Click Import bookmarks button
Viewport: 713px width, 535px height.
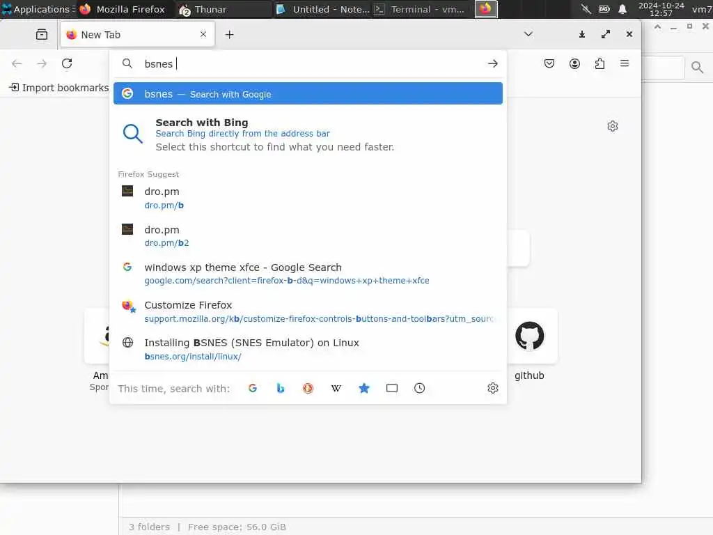tap(58, 87)
